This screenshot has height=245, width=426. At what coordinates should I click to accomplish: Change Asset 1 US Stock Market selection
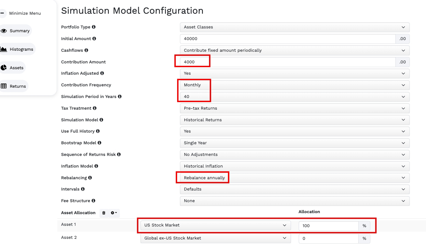[x=215, y=225]
